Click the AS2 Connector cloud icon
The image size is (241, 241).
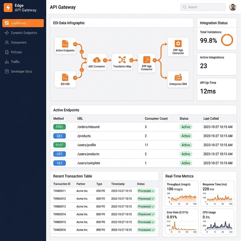97,60
